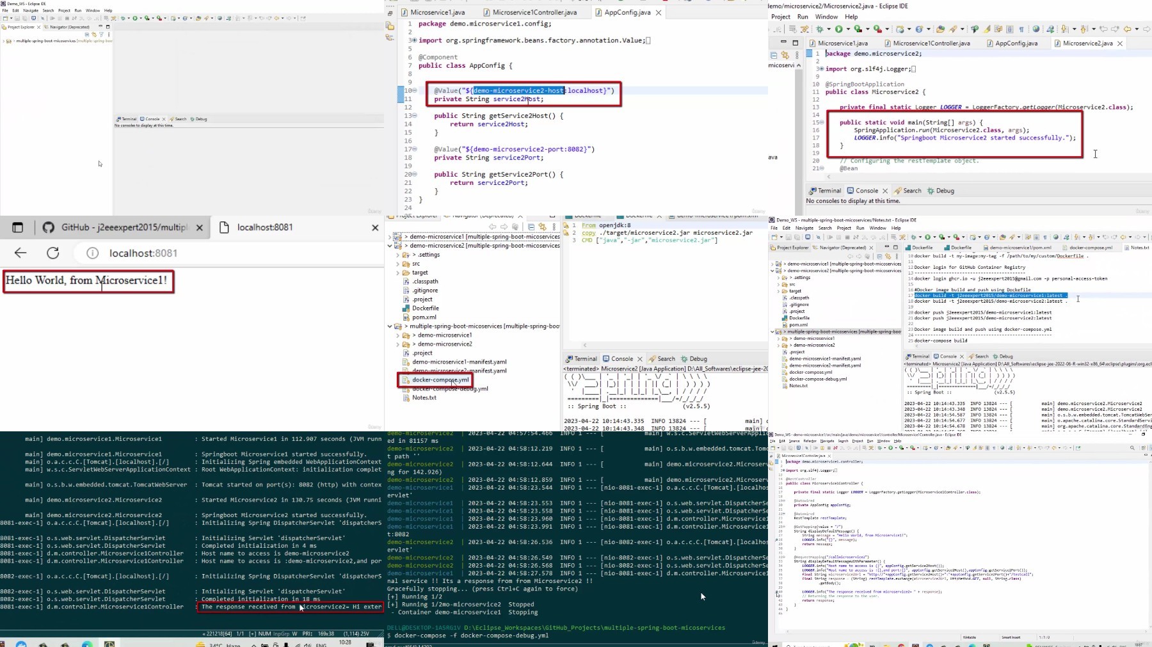
Task: Click the Collapse All icon in Navigator
Action: coord(531,227)
